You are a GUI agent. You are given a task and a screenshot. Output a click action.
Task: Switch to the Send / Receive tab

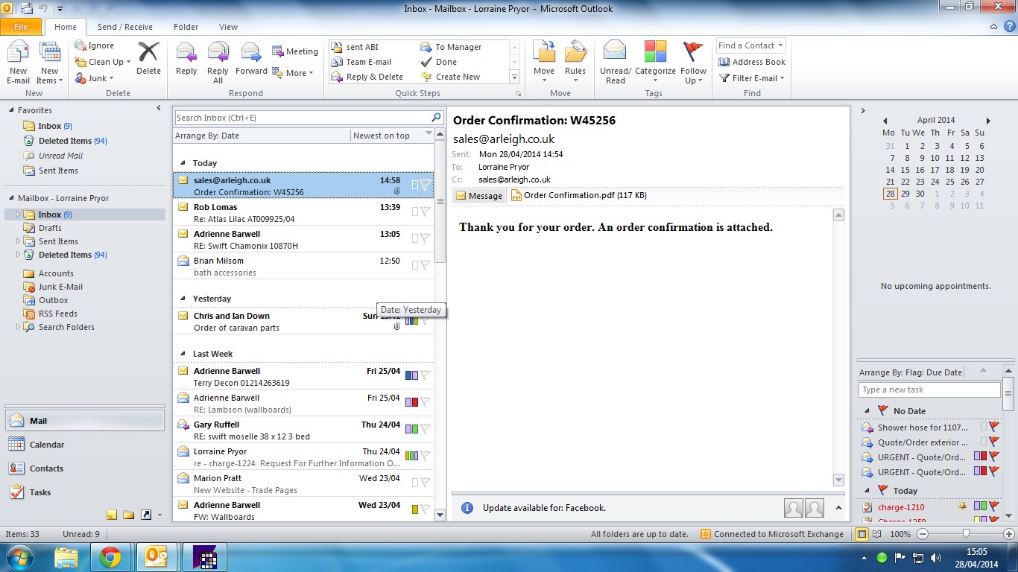124,27
